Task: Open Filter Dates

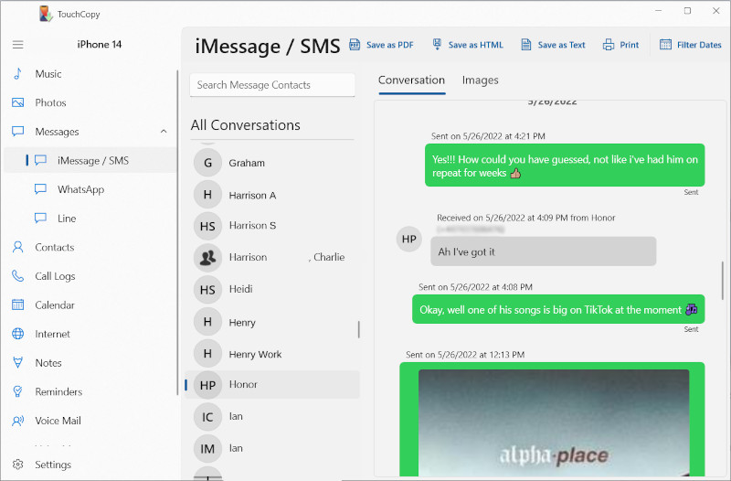Action: (691, 45)
